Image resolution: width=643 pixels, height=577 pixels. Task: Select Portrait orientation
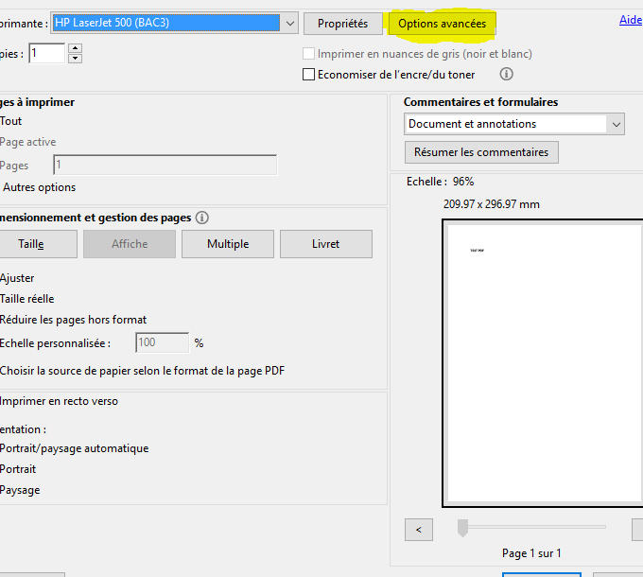[18, 469]
